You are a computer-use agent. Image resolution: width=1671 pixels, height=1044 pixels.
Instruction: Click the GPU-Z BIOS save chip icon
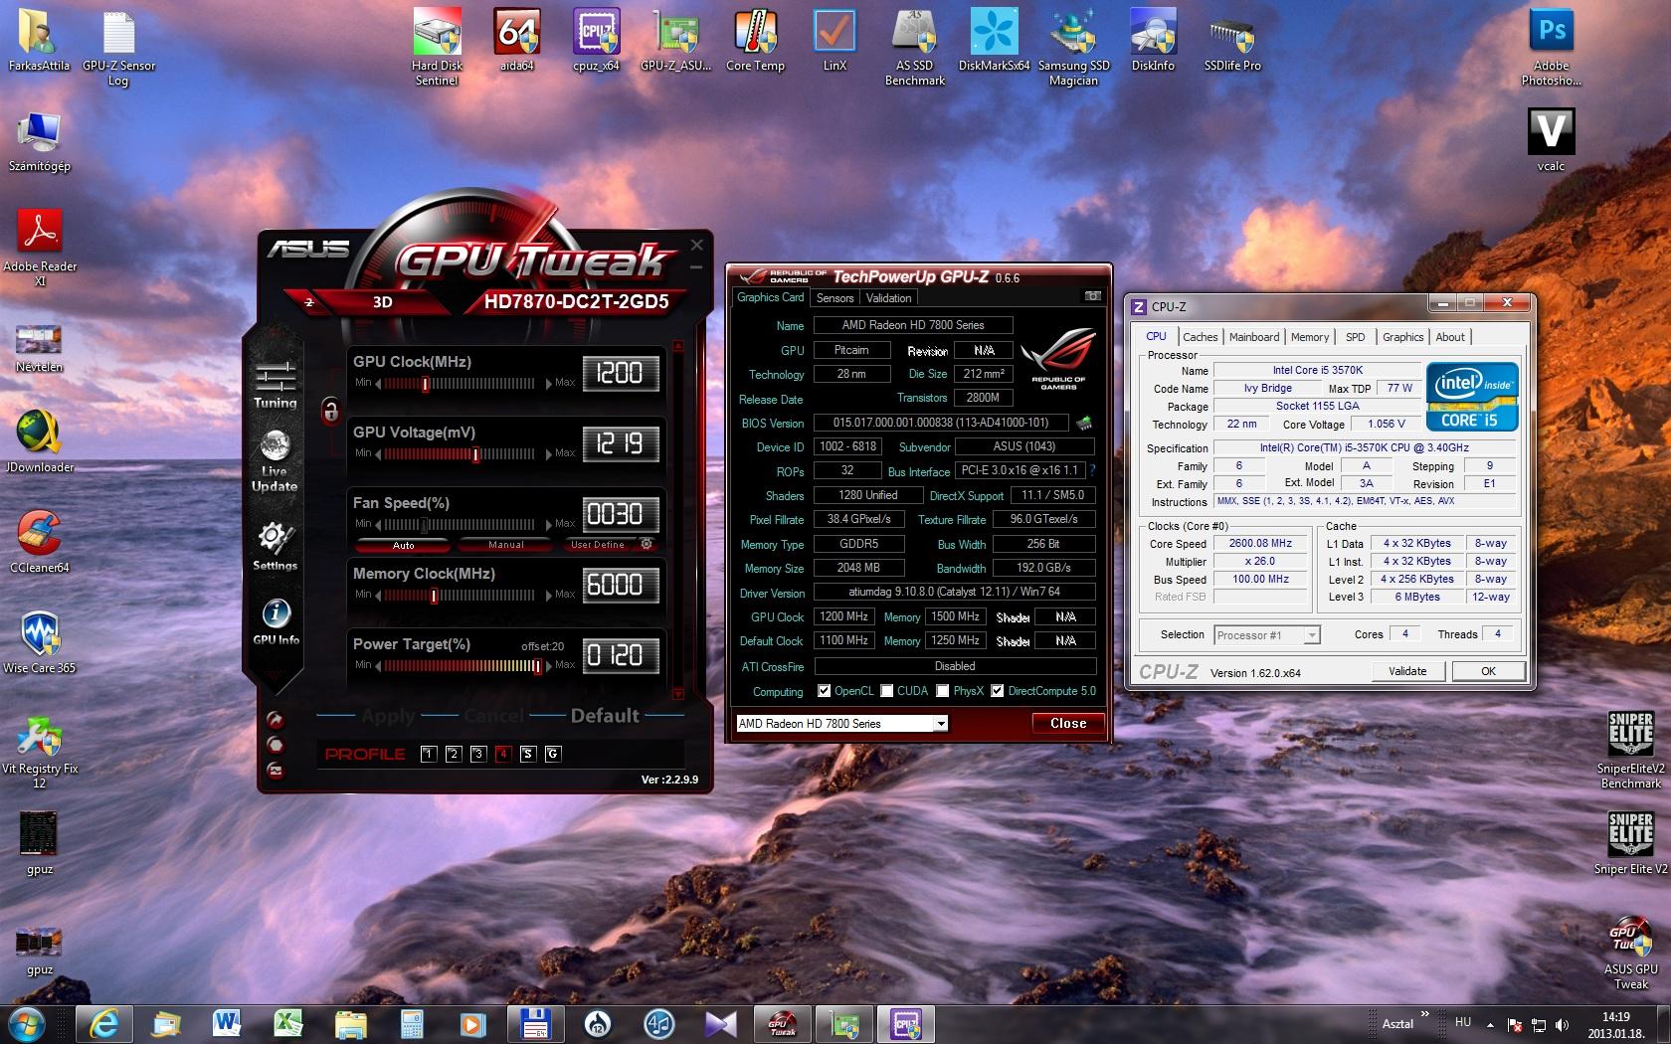(1084, 423)
